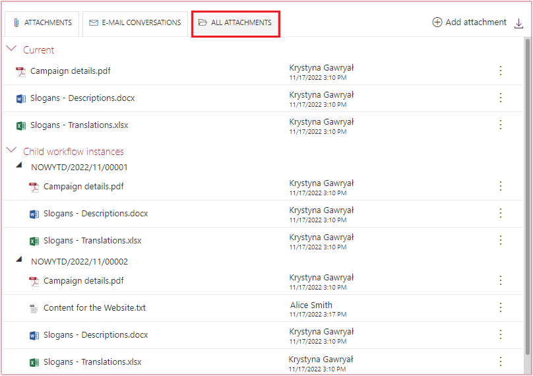
Task: Collapse the NOWYTD/2022/11/00002 tree node
Action: click(x=19, y=259)
